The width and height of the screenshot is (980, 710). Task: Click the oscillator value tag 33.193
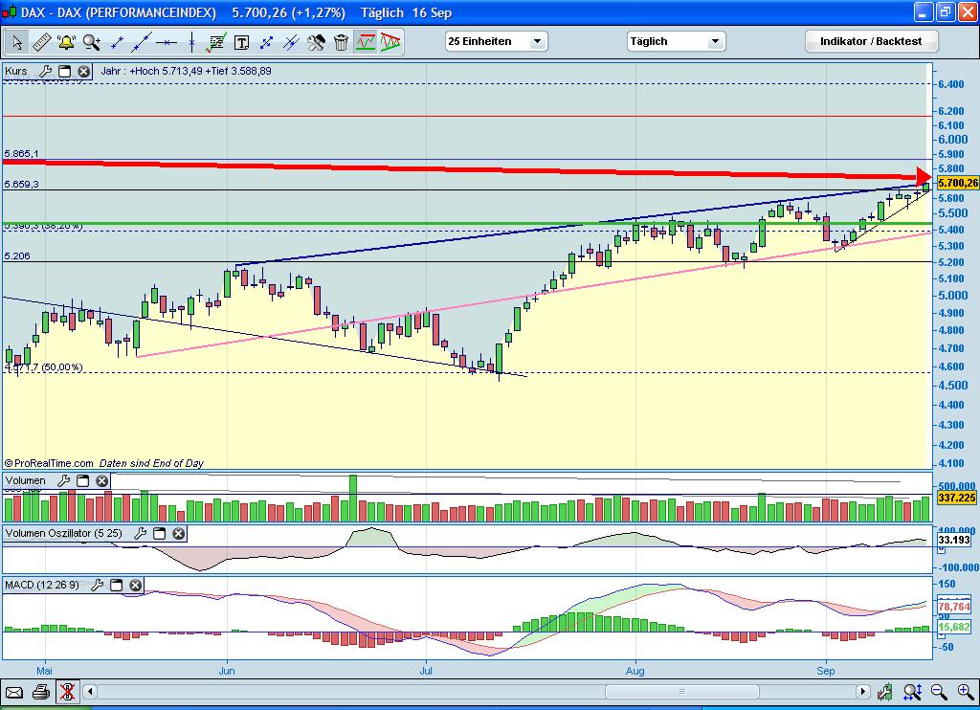tap(954, 540)
